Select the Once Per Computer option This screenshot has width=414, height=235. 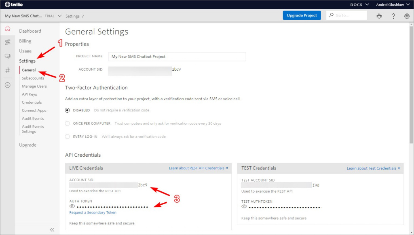tap(68, 124)
